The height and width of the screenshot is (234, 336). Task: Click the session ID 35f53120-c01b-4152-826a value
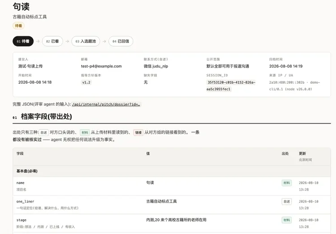click(x=231, y=85)
